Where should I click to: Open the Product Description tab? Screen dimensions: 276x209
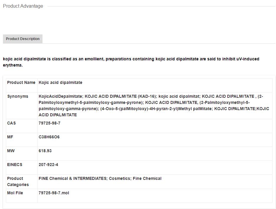(23, 39)
